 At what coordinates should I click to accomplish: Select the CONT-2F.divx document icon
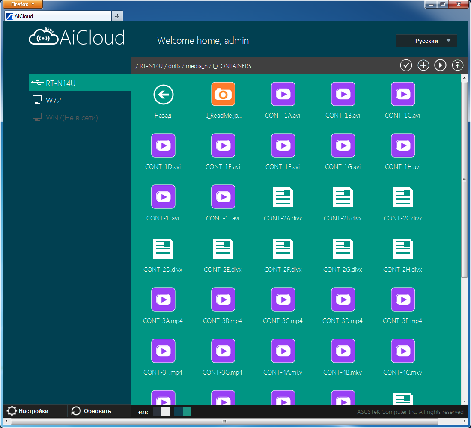[x=283, y=249]
